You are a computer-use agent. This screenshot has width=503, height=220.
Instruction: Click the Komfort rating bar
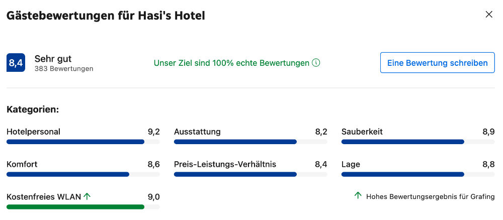coord(83,174)
